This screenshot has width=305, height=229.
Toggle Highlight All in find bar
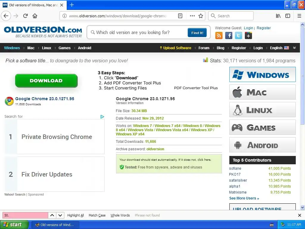point(75,215)
